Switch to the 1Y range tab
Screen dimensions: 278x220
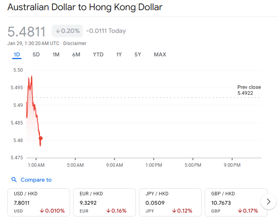point(119,54)
